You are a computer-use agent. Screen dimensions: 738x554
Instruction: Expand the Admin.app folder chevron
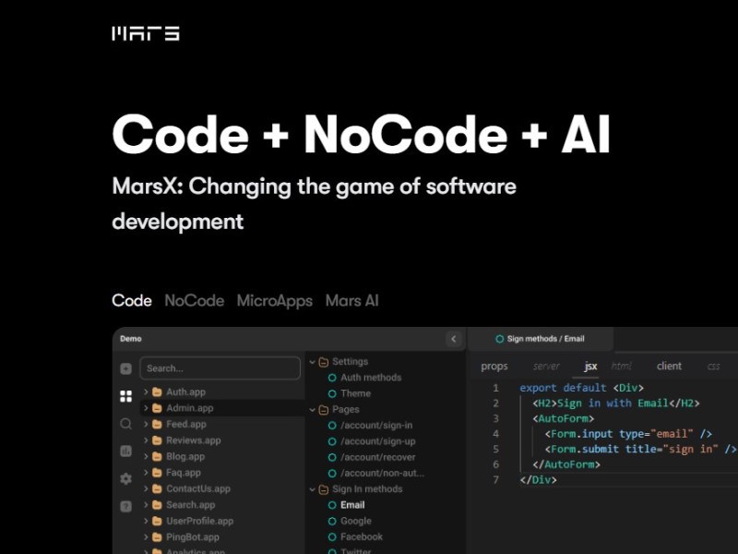pos(146,407)
